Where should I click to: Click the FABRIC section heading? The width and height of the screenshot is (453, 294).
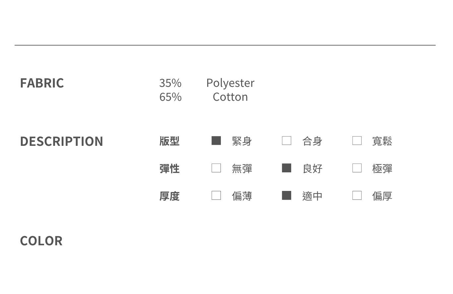click(x=42, y=83)
